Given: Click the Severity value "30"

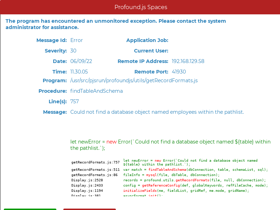Looking at the screenshot, I should pyautogui.click(x=73, y=51).
